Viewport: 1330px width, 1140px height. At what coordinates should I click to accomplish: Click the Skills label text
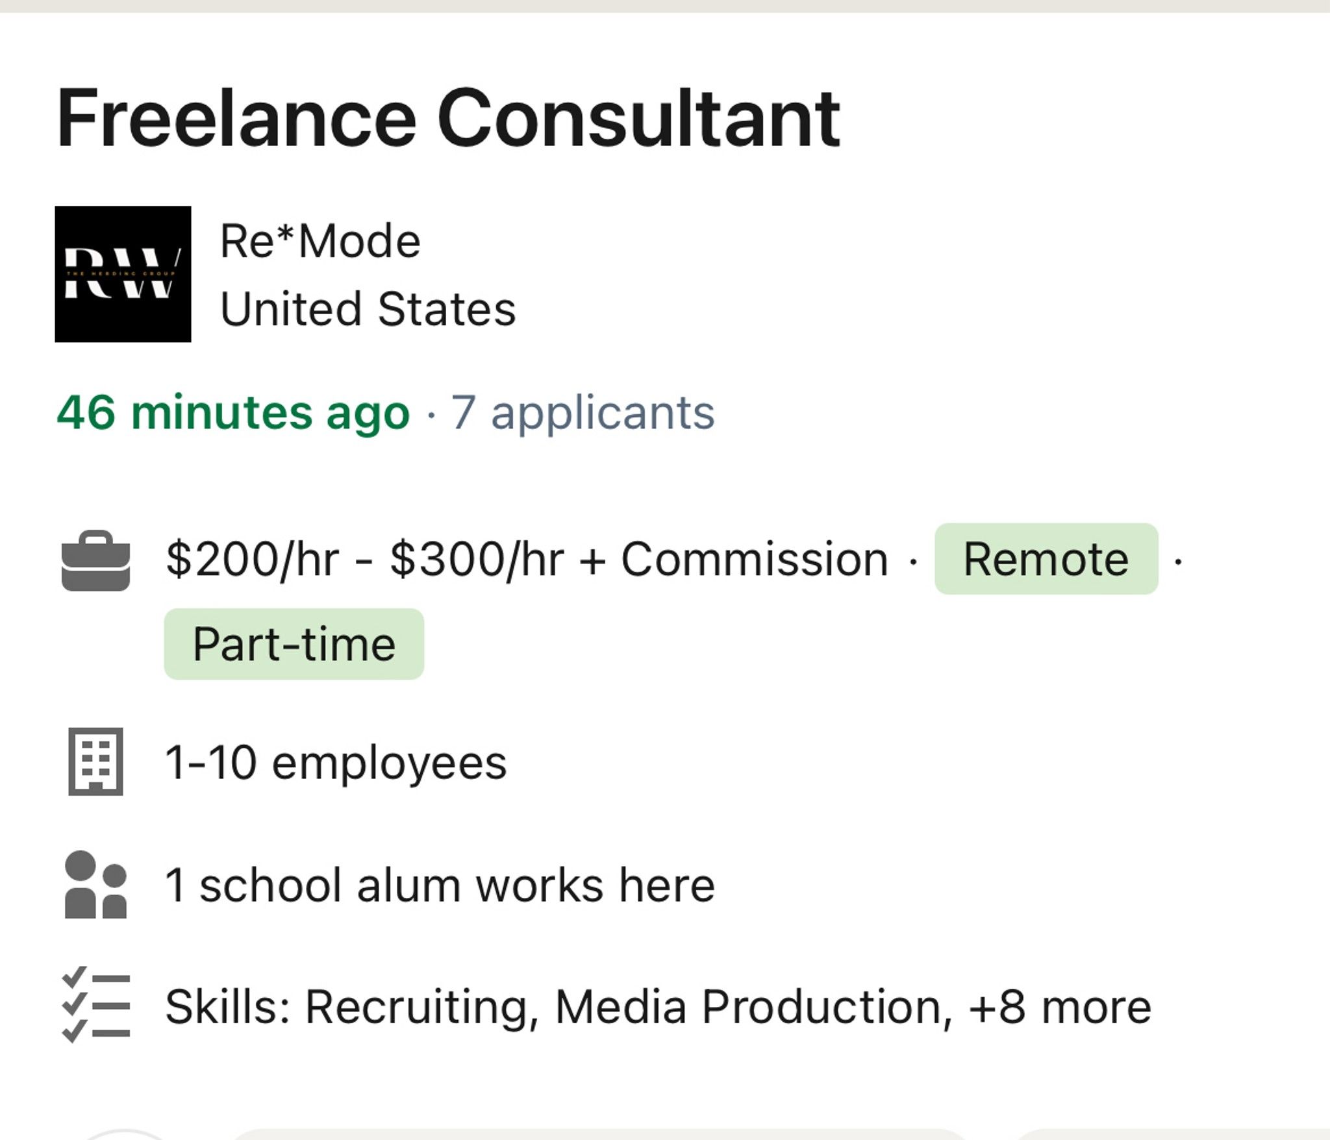[227, 1007]
